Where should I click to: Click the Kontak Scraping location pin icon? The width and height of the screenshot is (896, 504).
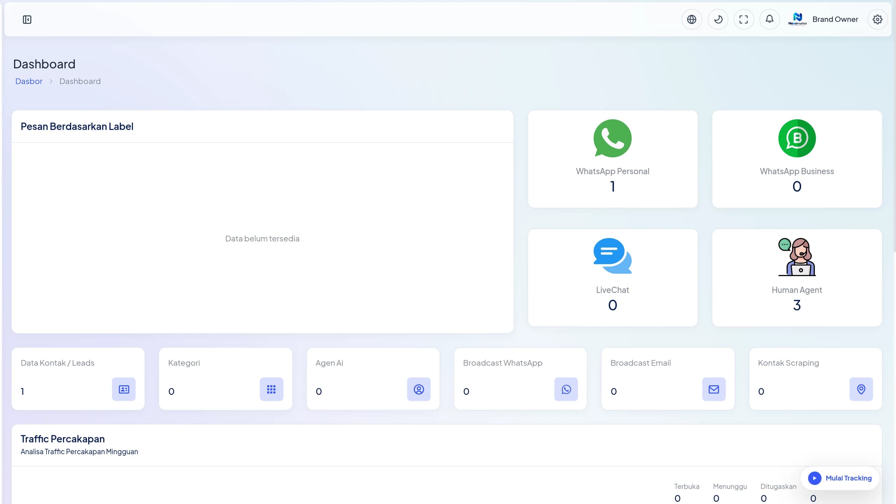(861, 389)
